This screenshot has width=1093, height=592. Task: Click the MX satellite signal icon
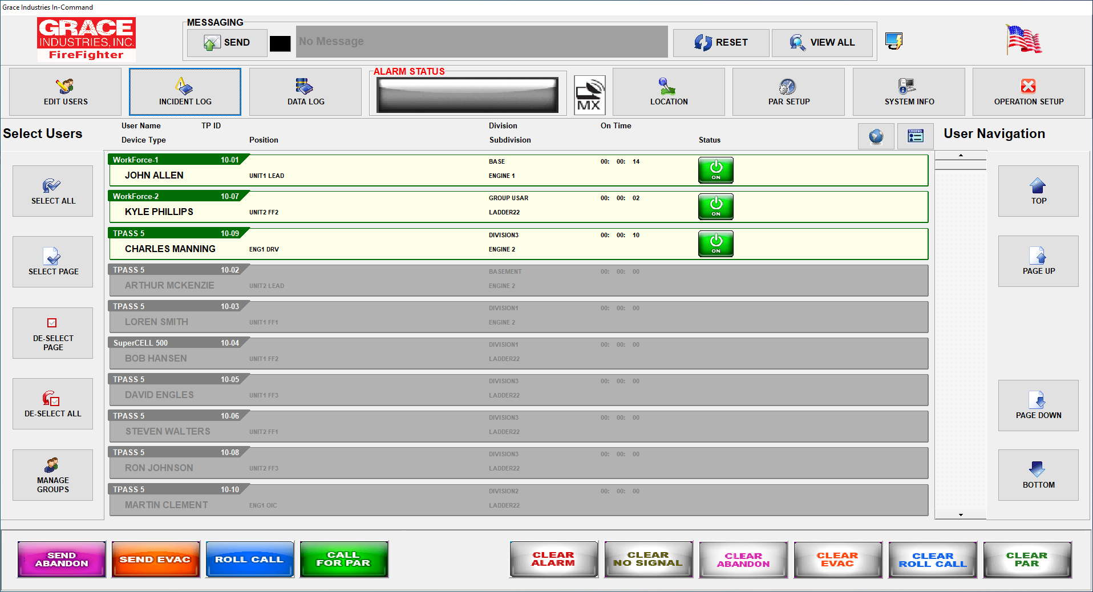tap(590, 95)
